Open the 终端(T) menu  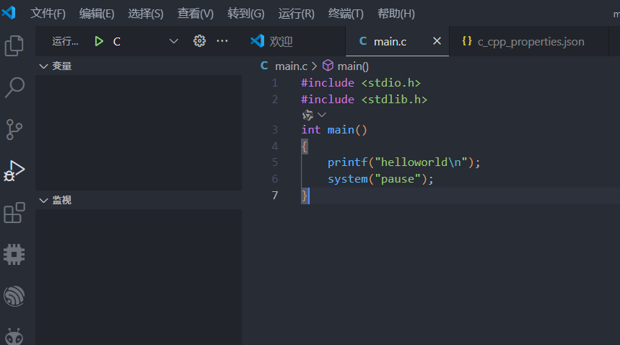[x=346, y=14]
